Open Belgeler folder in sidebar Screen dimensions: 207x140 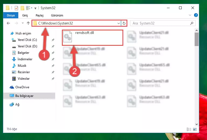point(23,53)
